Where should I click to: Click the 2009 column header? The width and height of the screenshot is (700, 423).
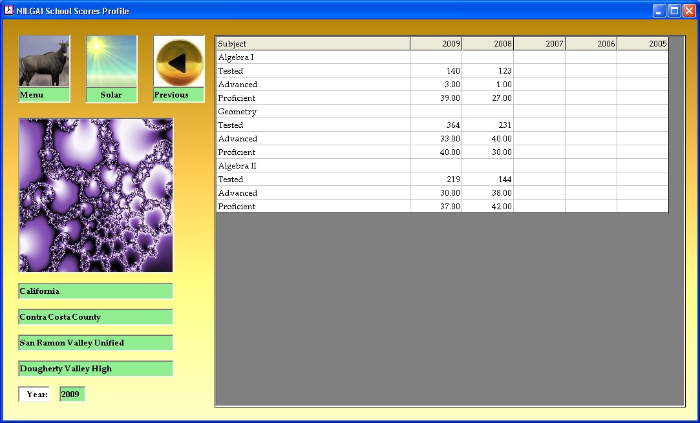click(x=436, y=44)
